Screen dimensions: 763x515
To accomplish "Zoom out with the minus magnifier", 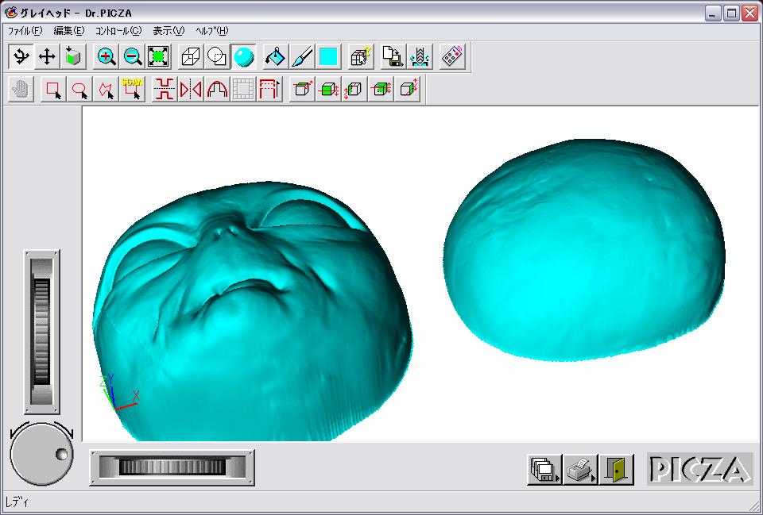I will (x=133, y=57).
